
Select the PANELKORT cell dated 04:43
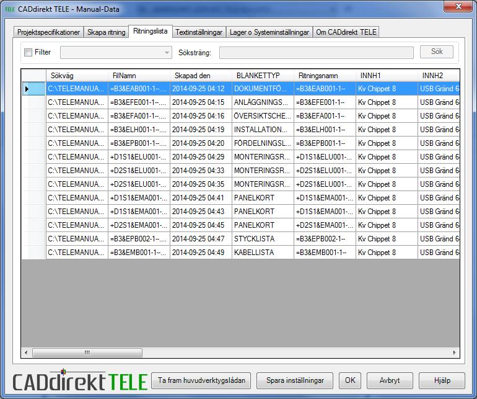pyautogui.click(x=263, y=212)
